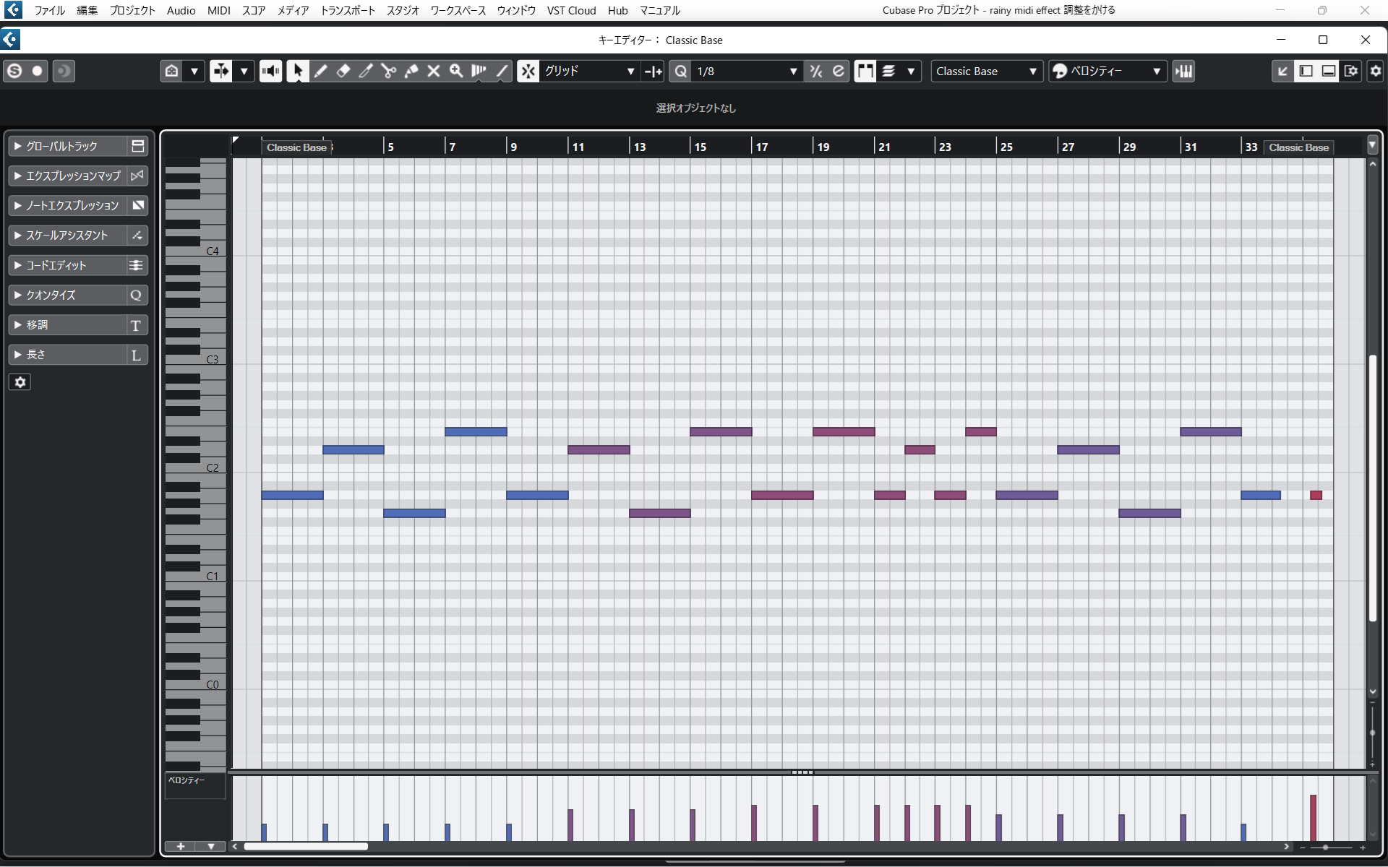Expand the クオンタイズ section
Image resolution: width=1388 pixels, height=867 pixels.
78,295
